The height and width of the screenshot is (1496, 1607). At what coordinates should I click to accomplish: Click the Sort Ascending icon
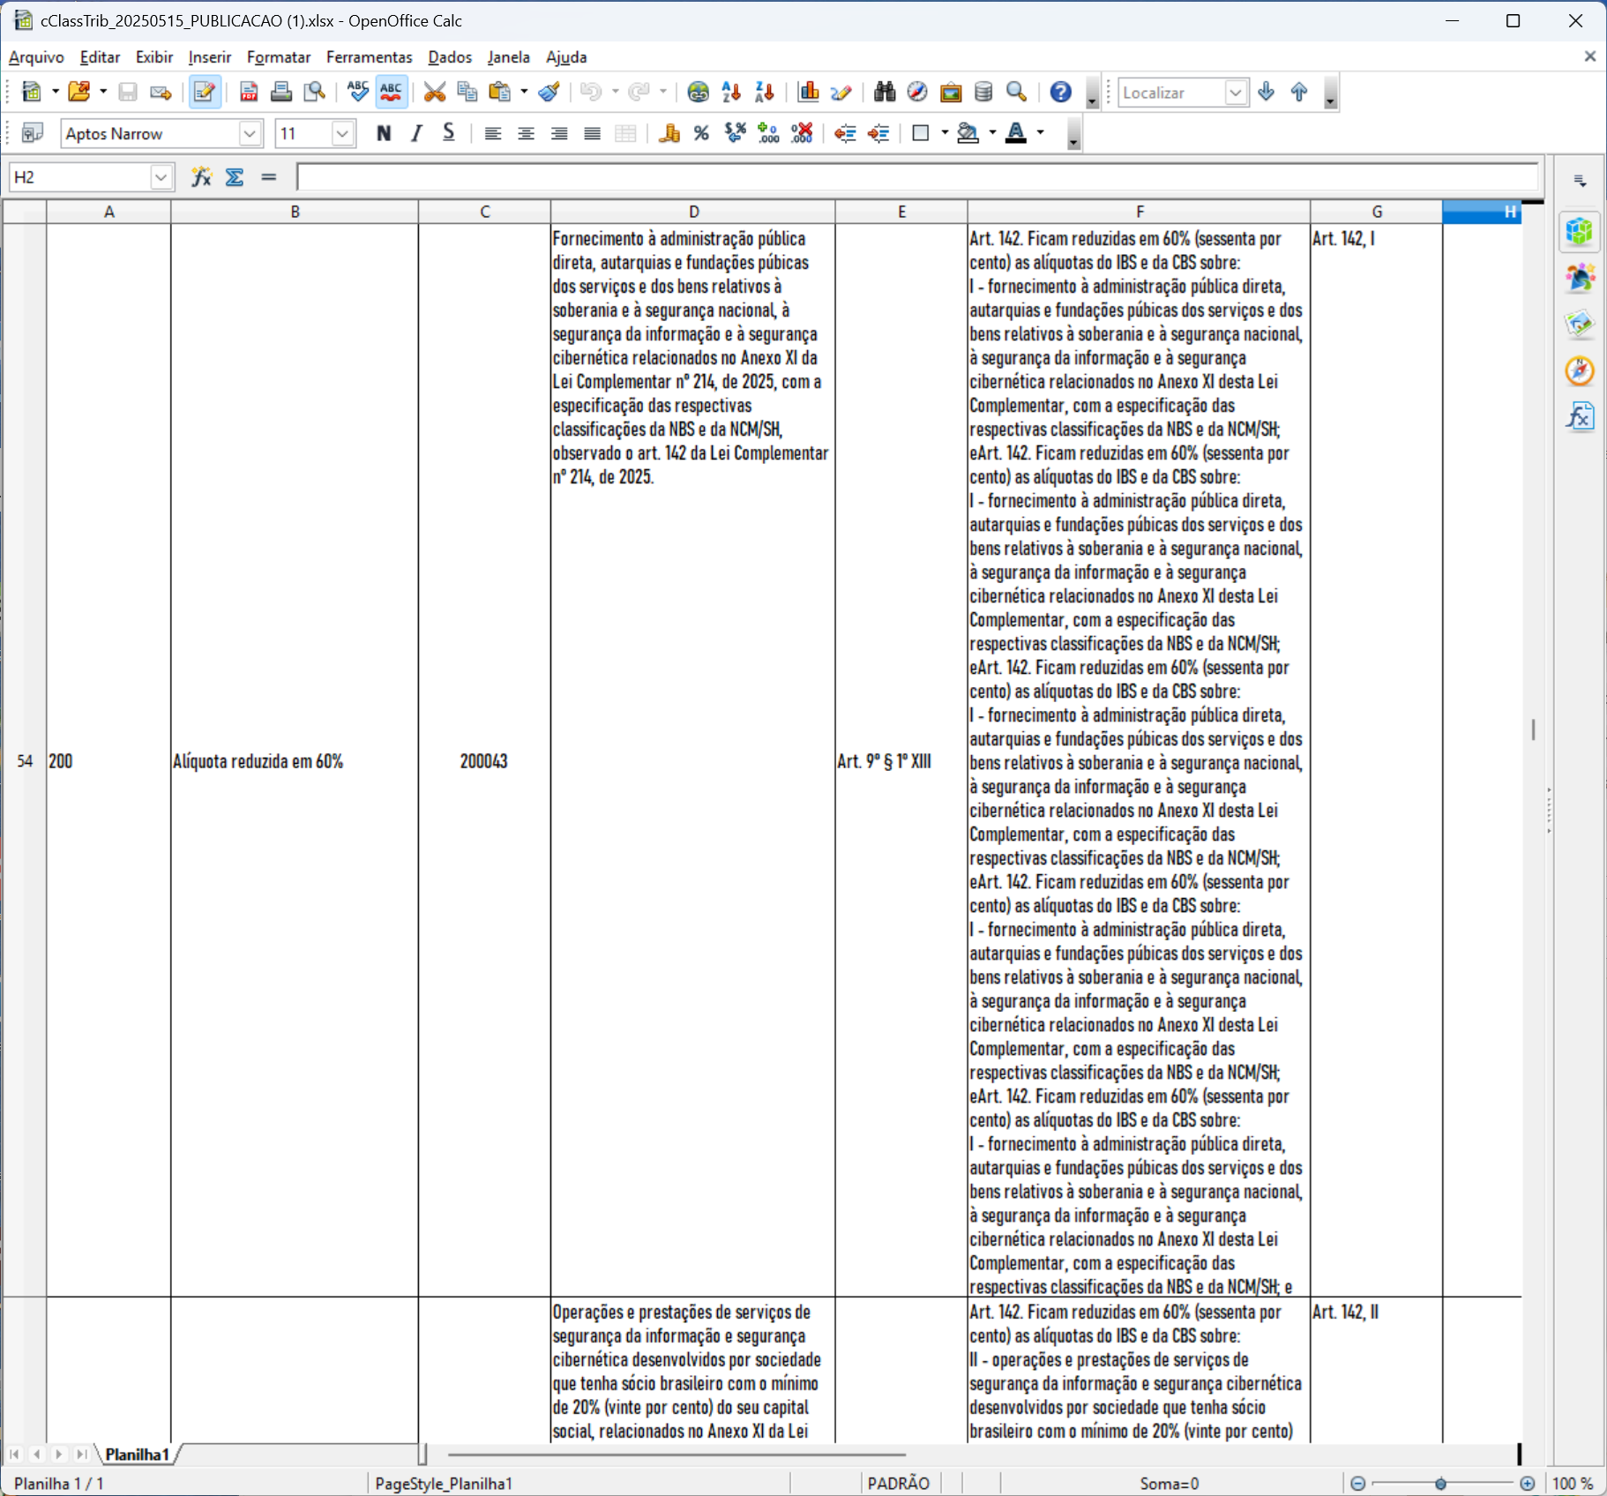(x=731, y=93)
